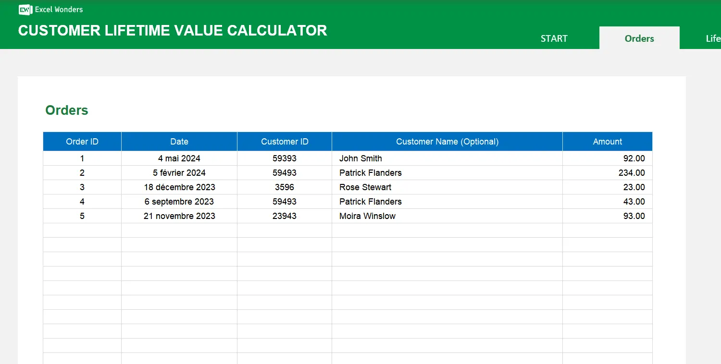The width and height of the screenshot is (721, 364).
Task: Click the 18 décembre 2023 date cell
Action: click(x=179, y=187)
